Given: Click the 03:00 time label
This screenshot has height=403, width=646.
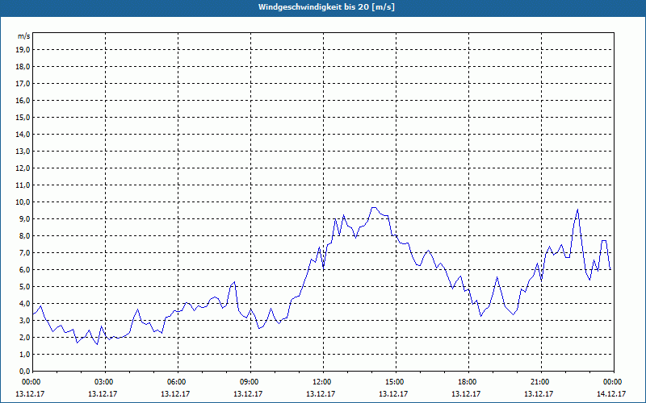Looking at the screenshot, I should click(103, 382).
